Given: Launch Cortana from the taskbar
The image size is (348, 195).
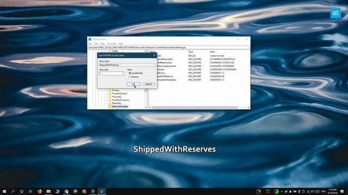Looking at the screenshot, I should coord(22,191).
